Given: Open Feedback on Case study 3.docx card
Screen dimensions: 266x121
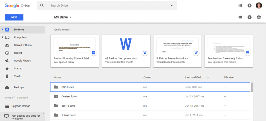Looking at the screenshot, I should [x=229, y=51].
